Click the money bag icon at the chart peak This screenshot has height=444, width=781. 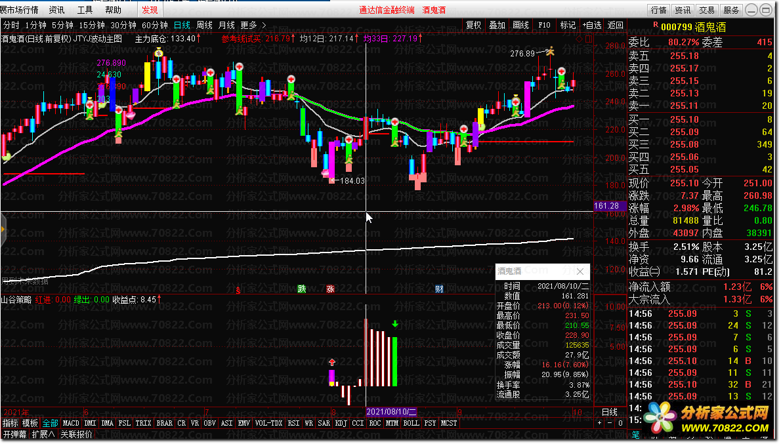[x=158, y=52]
